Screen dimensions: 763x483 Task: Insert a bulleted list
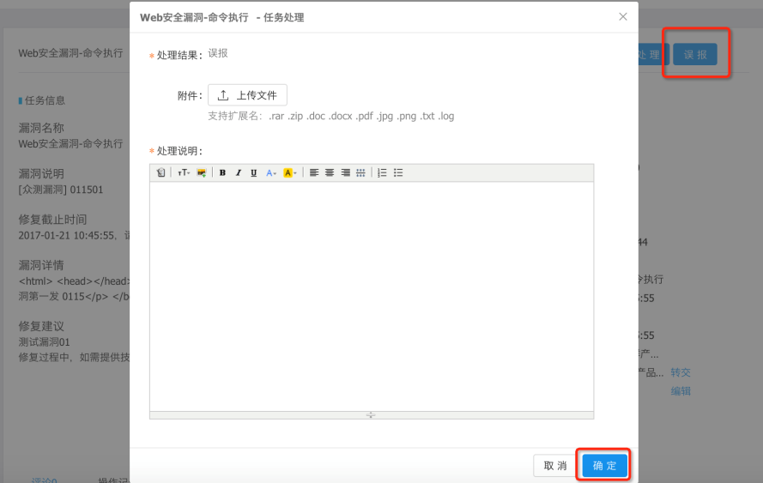click(398, 172)
